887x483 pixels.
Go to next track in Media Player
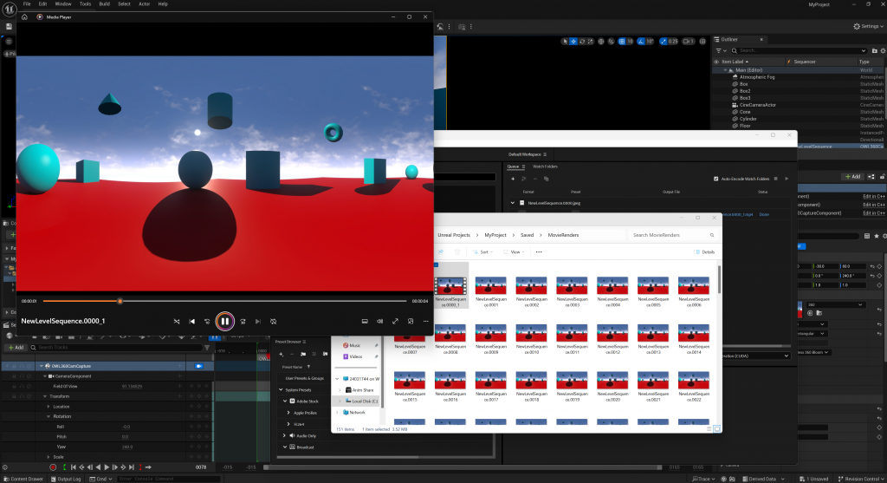click(x=258, y=321)
